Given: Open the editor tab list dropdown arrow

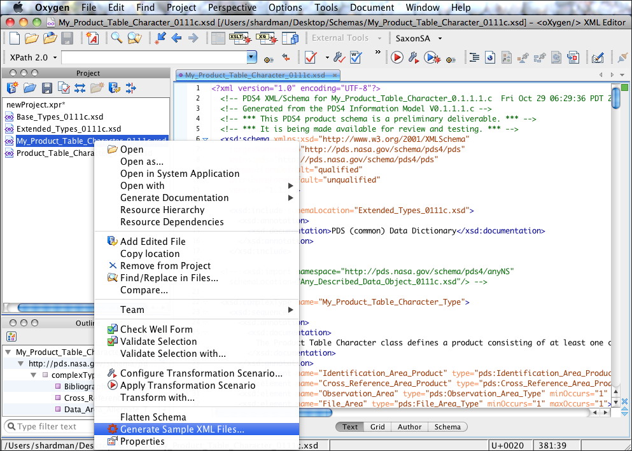Looking at the screenshot, I should tap(622, 75).
